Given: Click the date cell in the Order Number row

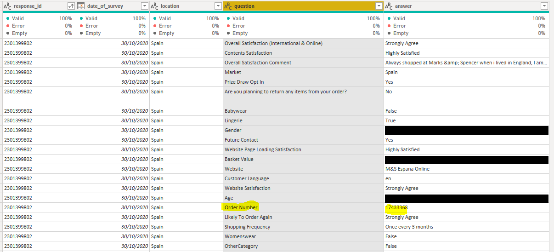Looking at the screenshot, I should tap(113, 207).
